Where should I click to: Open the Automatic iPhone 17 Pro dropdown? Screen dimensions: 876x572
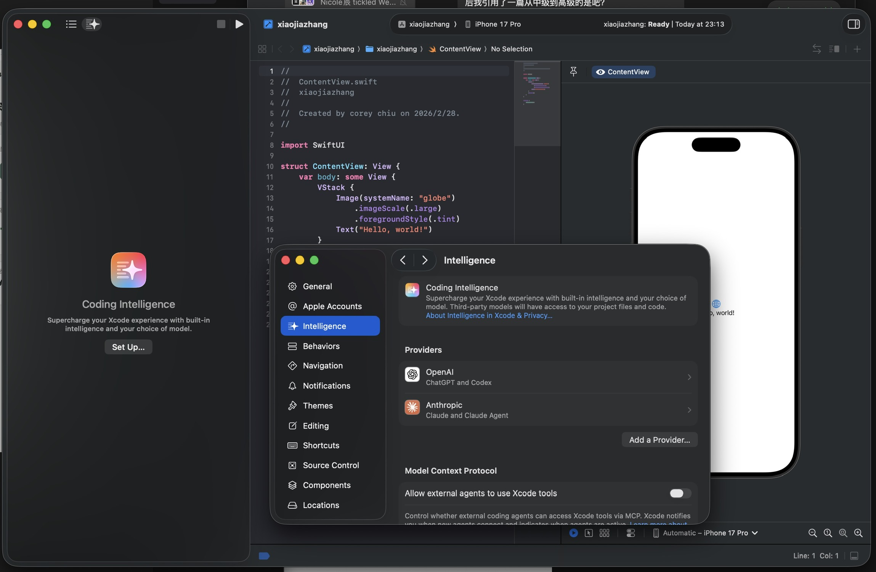pos(709,533)
